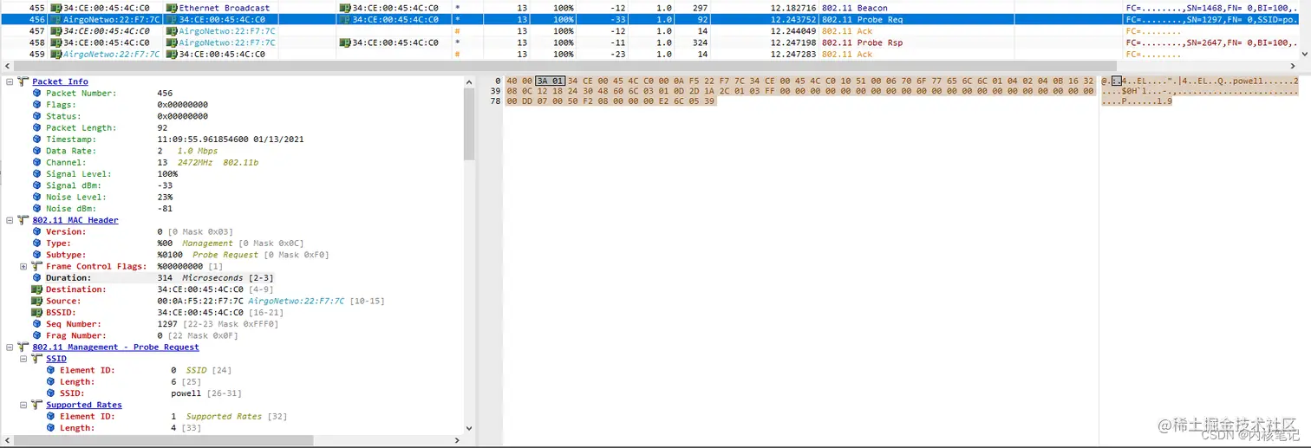Click the relative time 12.243752 cell
Image resolution: width=1311 pixels, height=448 pixels.
[x=792, y=19]
